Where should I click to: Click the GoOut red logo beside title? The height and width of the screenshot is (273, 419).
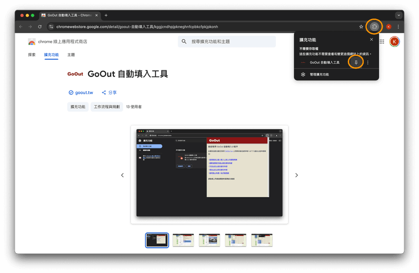click(x=75, y=74)
